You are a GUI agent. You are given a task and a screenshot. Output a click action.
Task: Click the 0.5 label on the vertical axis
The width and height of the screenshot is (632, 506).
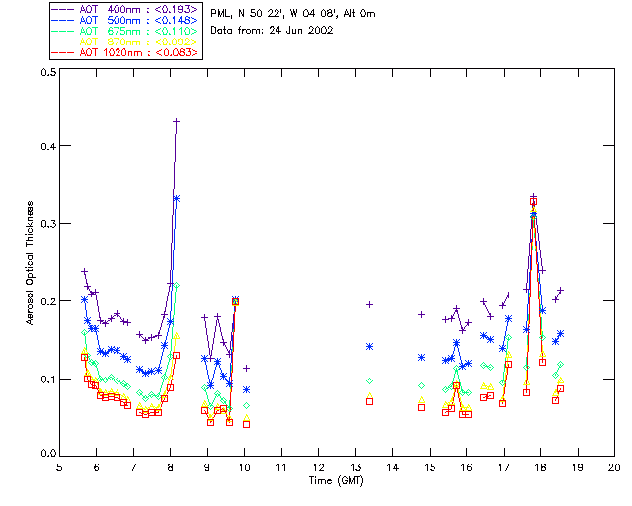[x=48, y=72]
